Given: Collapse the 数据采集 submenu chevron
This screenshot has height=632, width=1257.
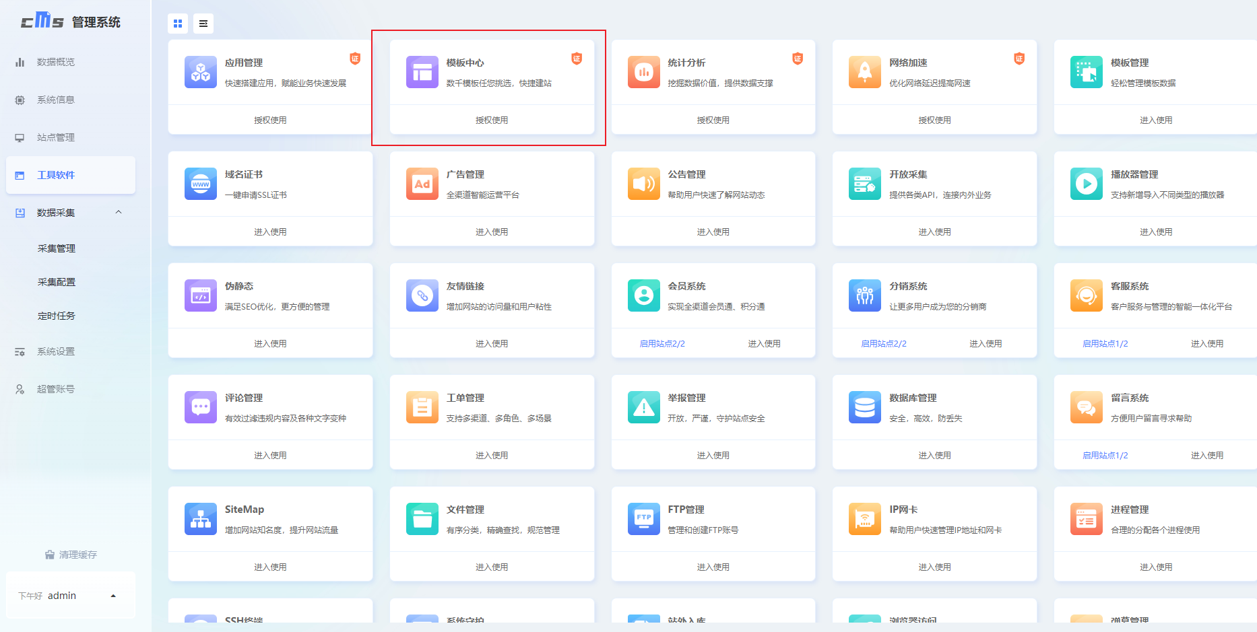Looking at the screenshot, I should point(119,212).
